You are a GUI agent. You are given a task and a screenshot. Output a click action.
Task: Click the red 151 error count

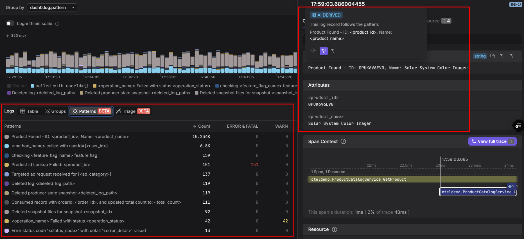tap(254, 165)
